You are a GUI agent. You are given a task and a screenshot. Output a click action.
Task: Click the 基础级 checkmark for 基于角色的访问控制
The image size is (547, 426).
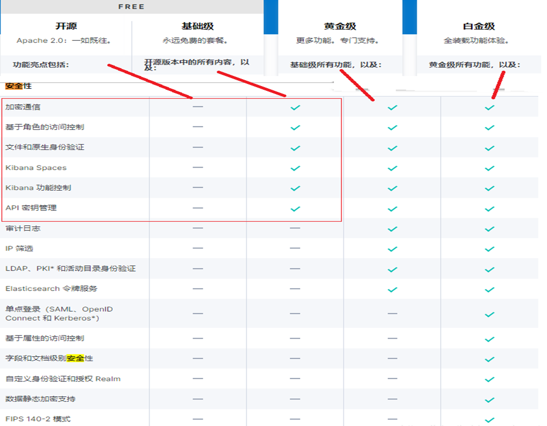point(295,128)
